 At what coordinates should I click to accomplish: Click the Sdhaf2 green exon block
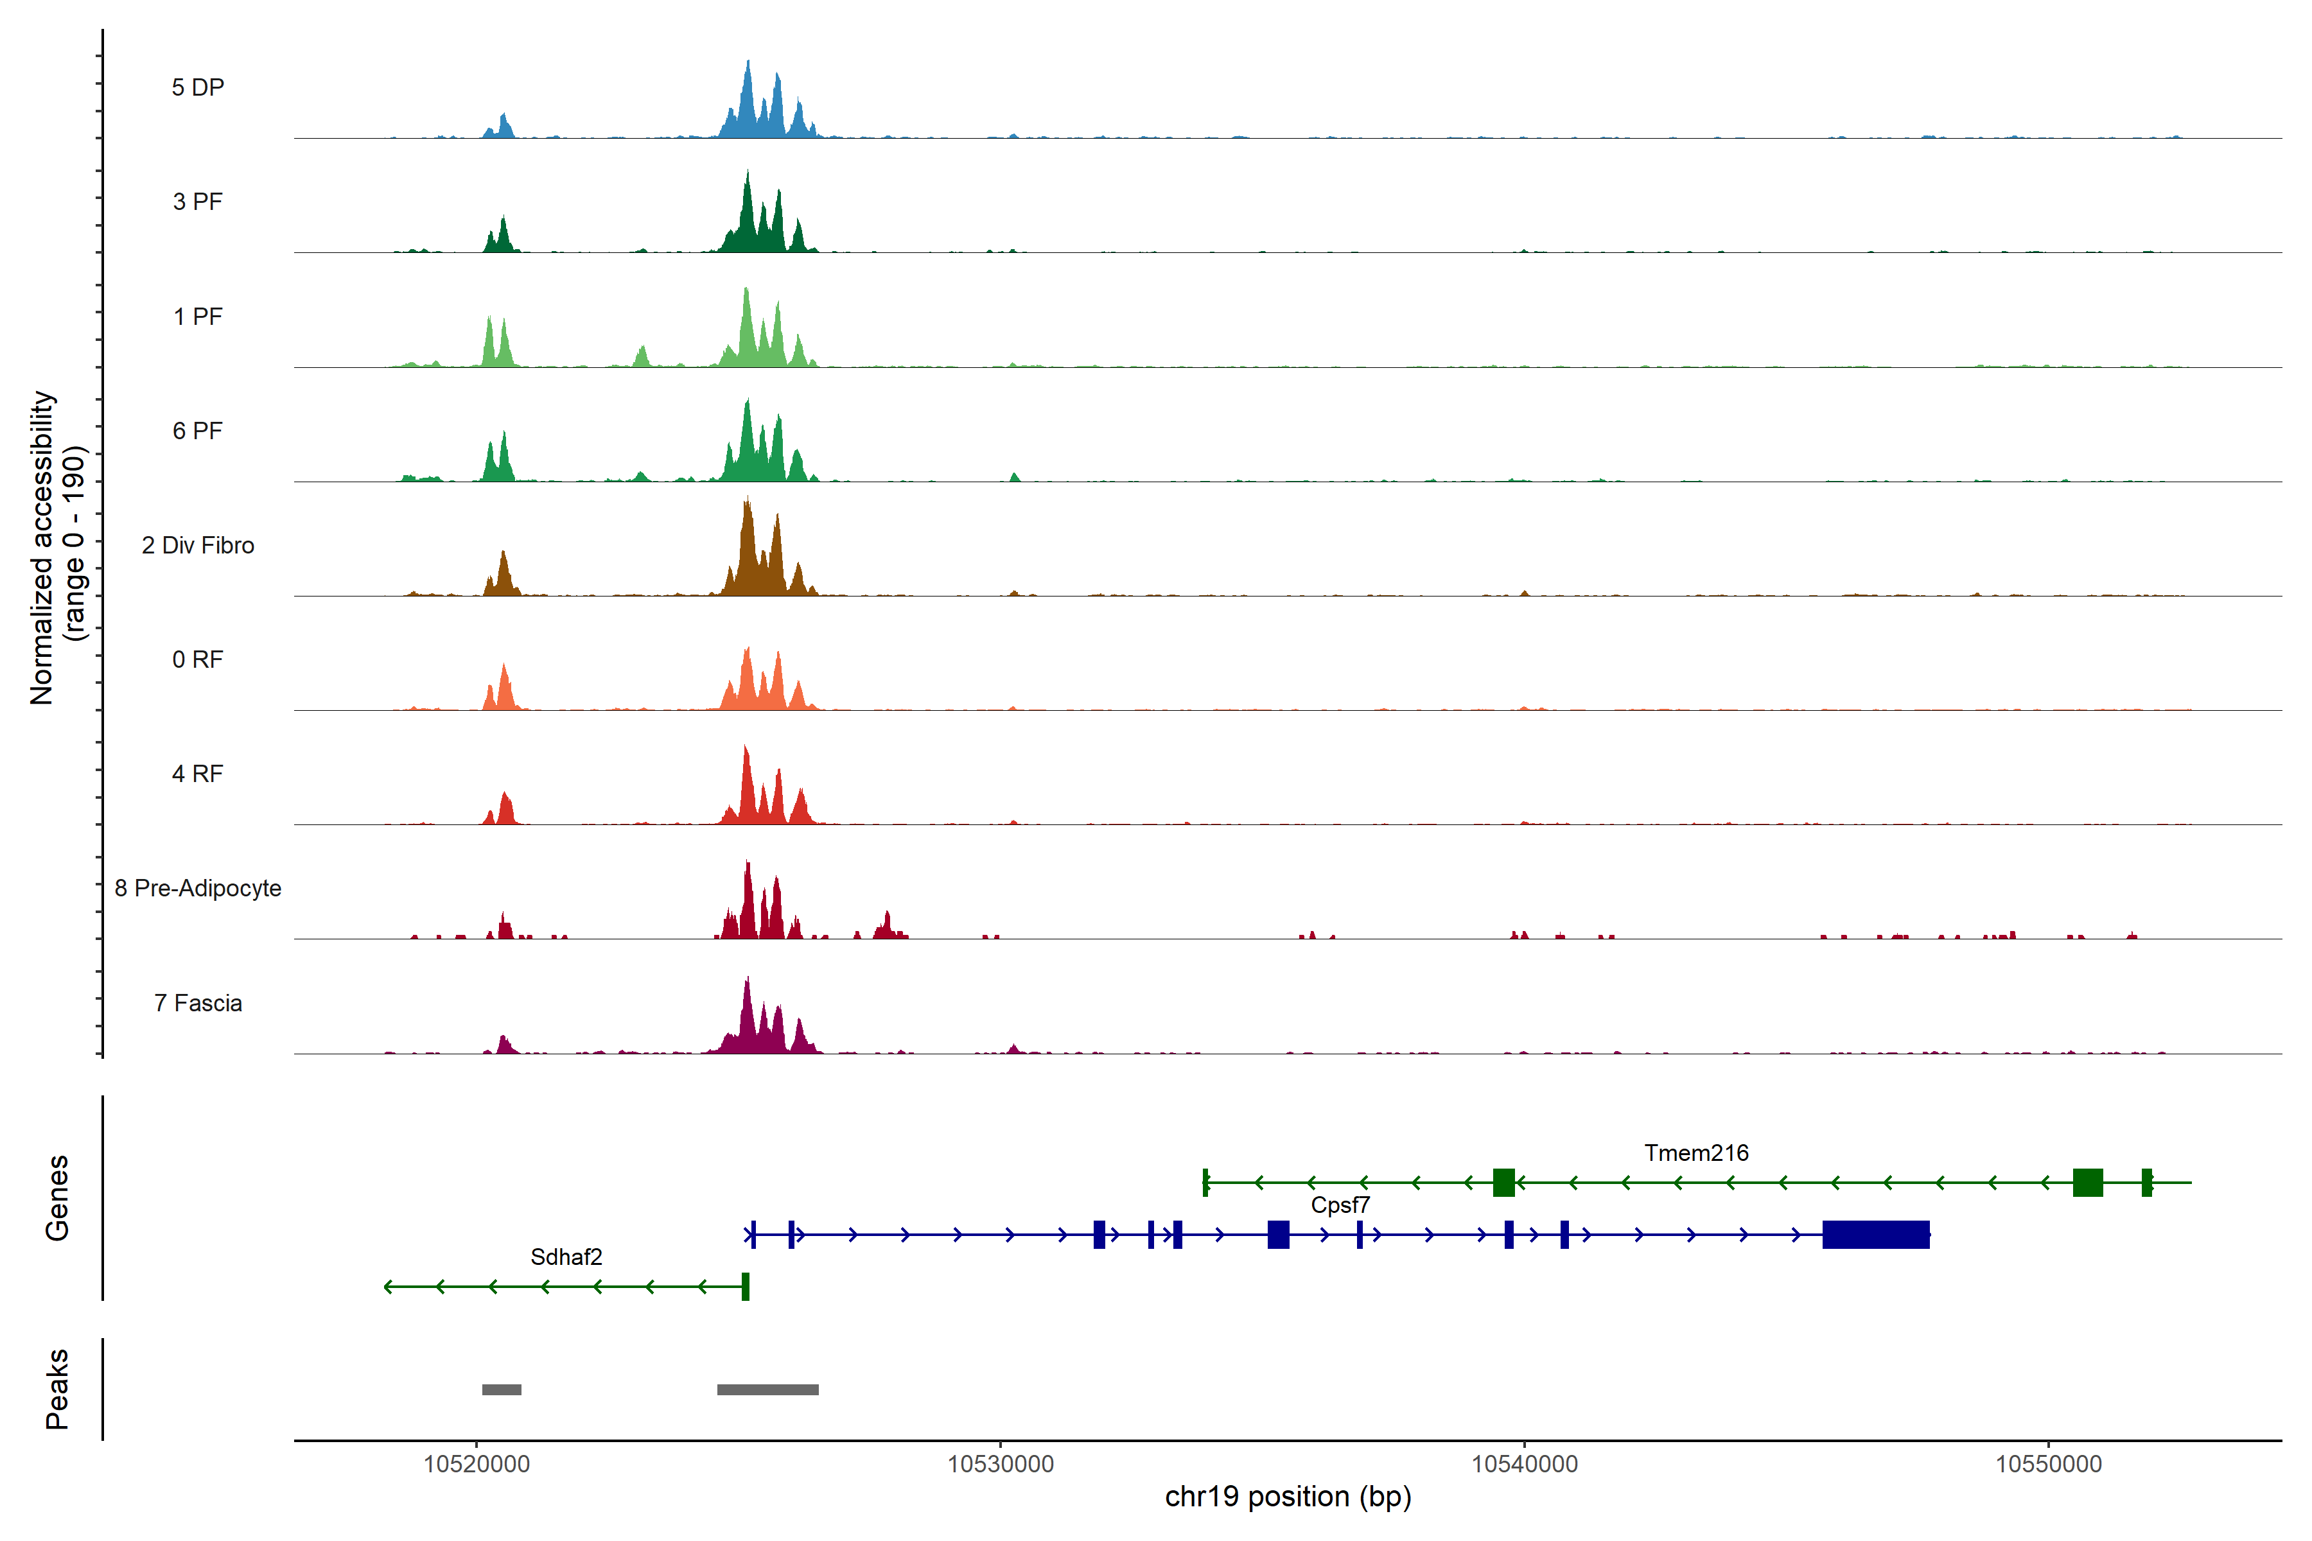coord(746,1287)
